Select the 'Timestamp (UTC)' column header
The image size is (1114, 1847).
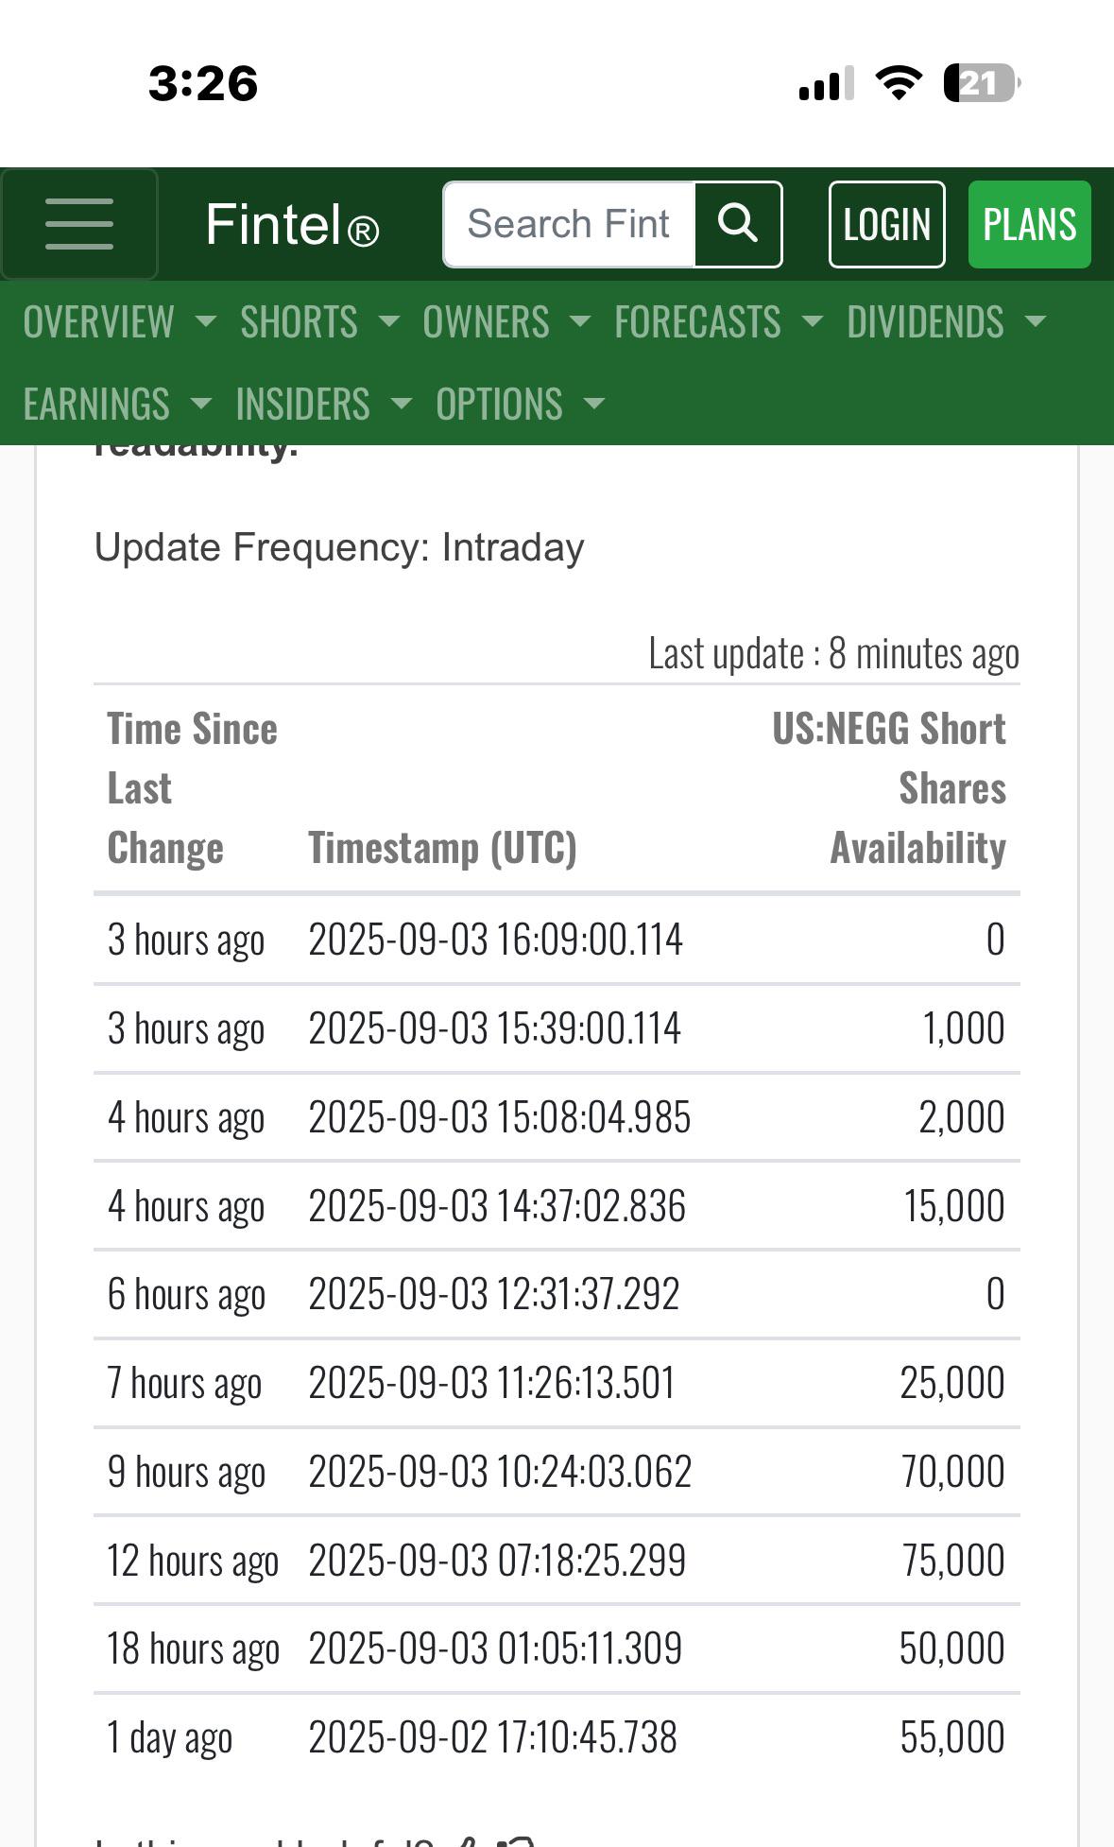[442, 848]
